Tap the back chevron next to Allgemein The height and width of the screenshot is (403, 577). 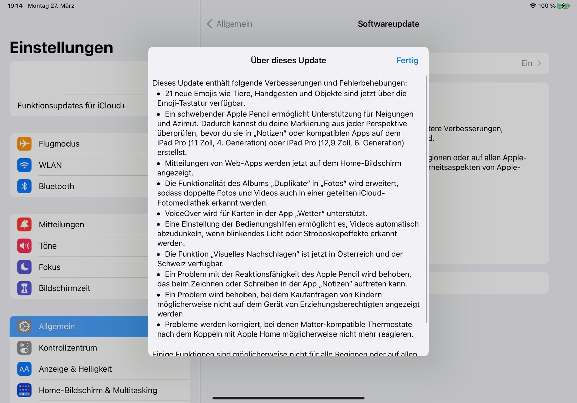[x=210, y=24]
